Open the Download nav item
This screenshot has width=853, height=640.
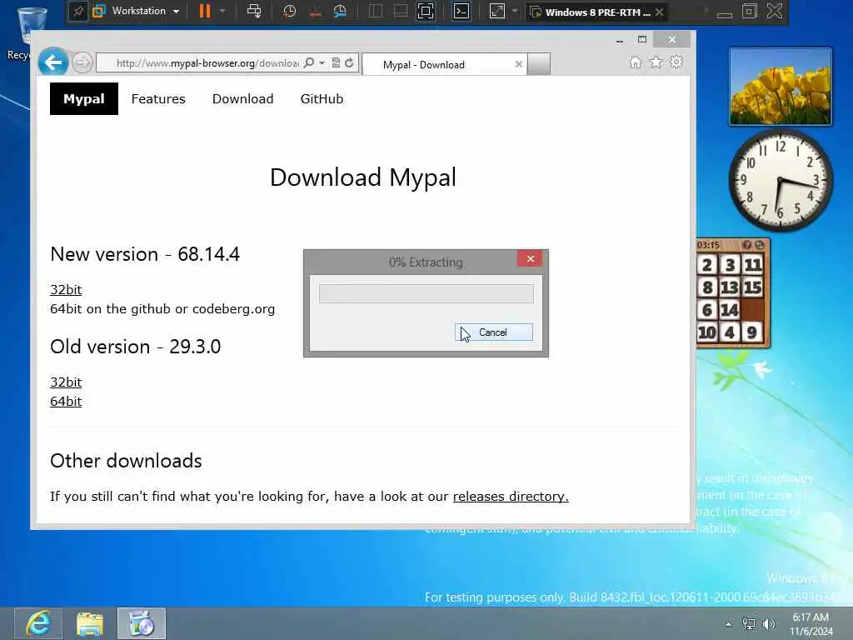coord(242,98)
